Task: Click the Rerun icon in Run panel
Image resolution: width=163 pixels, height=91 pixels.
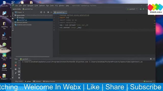Action: click(16, 62)
